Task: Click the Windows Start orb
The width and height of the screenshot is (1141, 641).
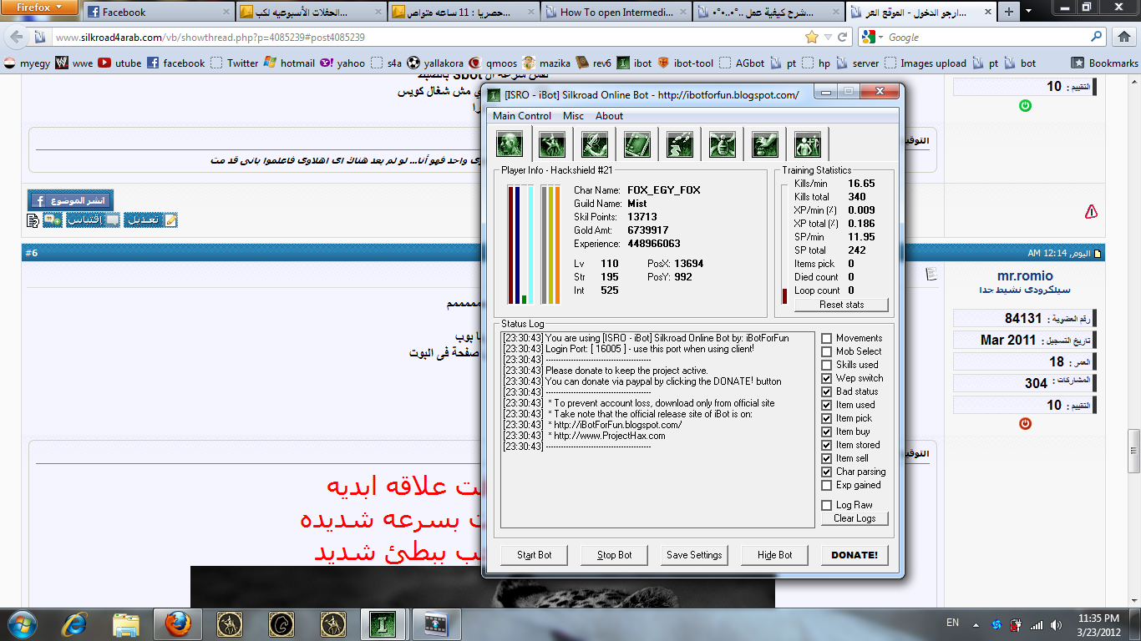Action: (20, 623)
